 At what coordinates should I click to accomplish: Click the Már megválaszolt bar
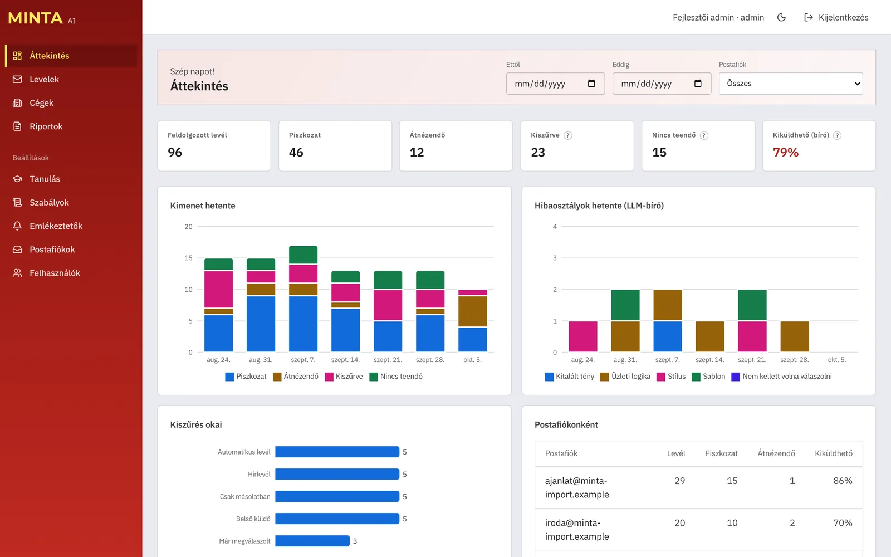click(x=312, y=541)
